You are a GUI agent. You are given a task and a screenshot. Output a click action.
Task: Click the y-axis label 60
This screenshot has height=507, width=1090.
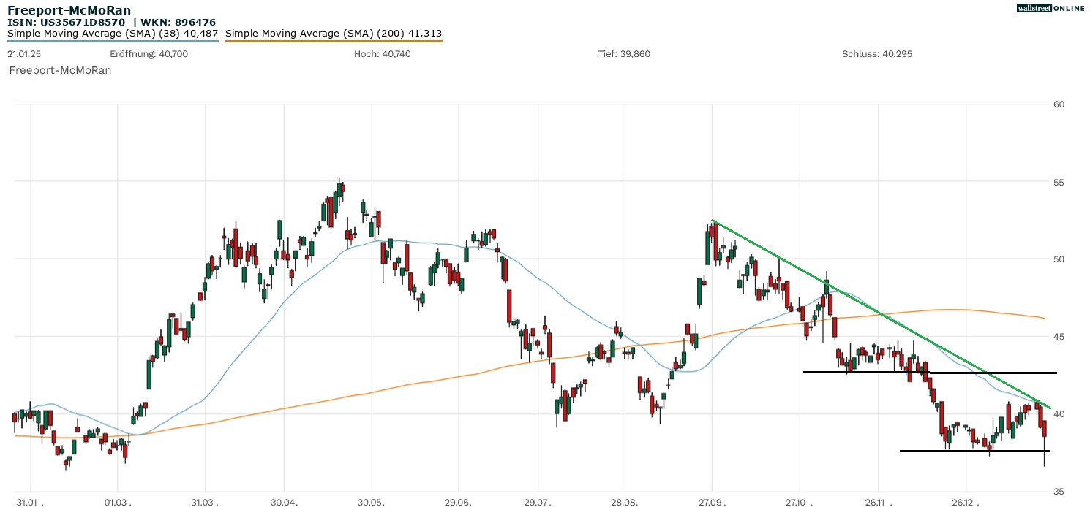click(x=1059, y=104)
